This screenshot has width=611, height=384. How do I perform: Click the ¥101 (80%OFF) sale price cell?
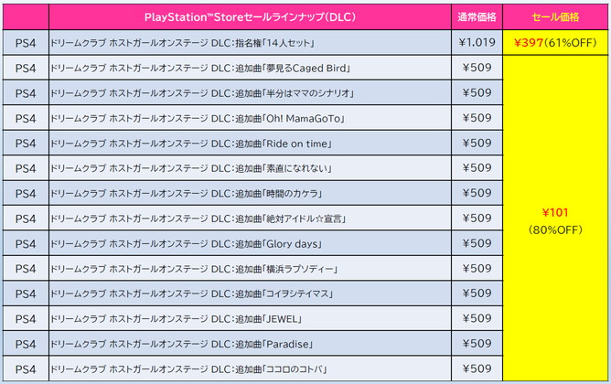coord(554,219)
